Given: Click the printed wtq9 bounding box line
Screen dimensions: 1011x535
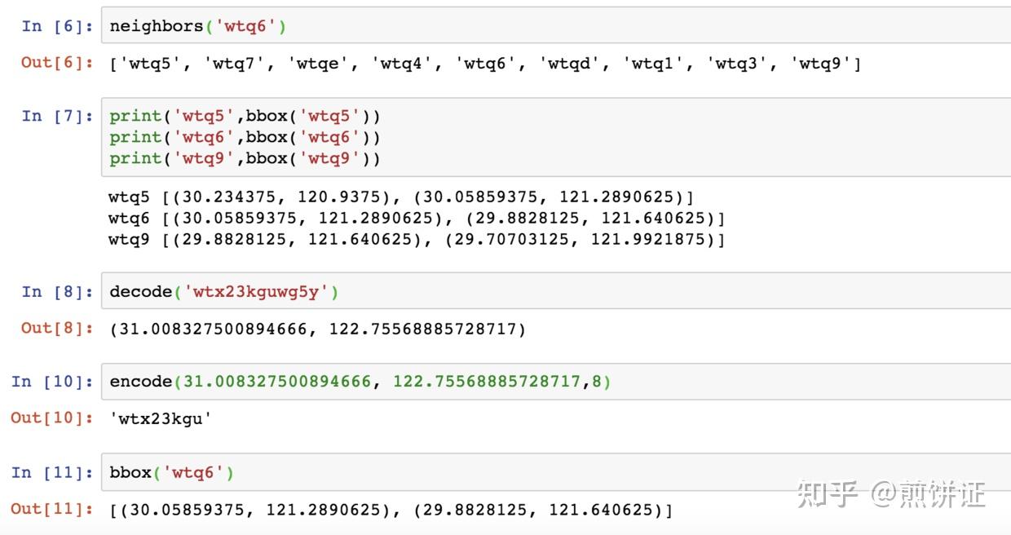Looking at the screenshot, I should point(416,240).
